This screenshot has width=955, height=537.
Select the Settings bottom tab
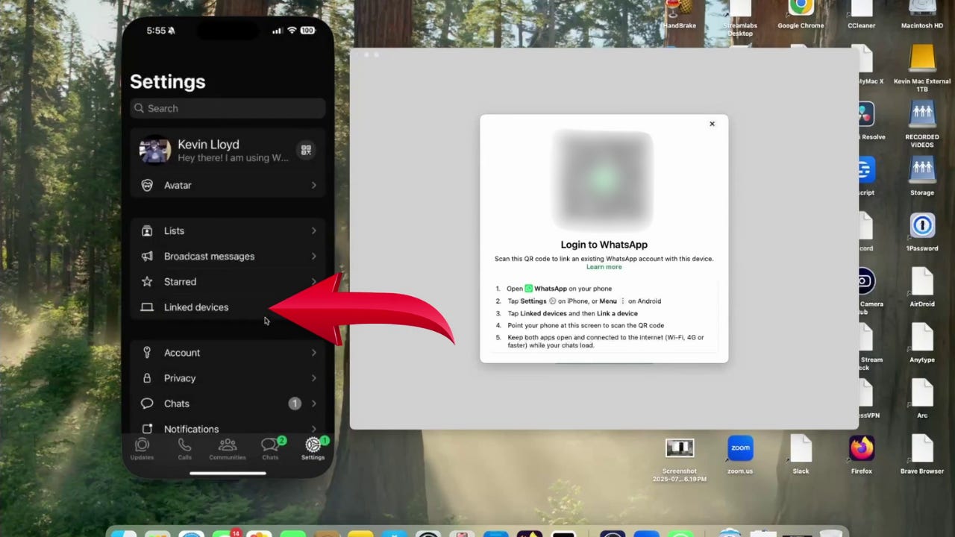(x=313, y=448)
